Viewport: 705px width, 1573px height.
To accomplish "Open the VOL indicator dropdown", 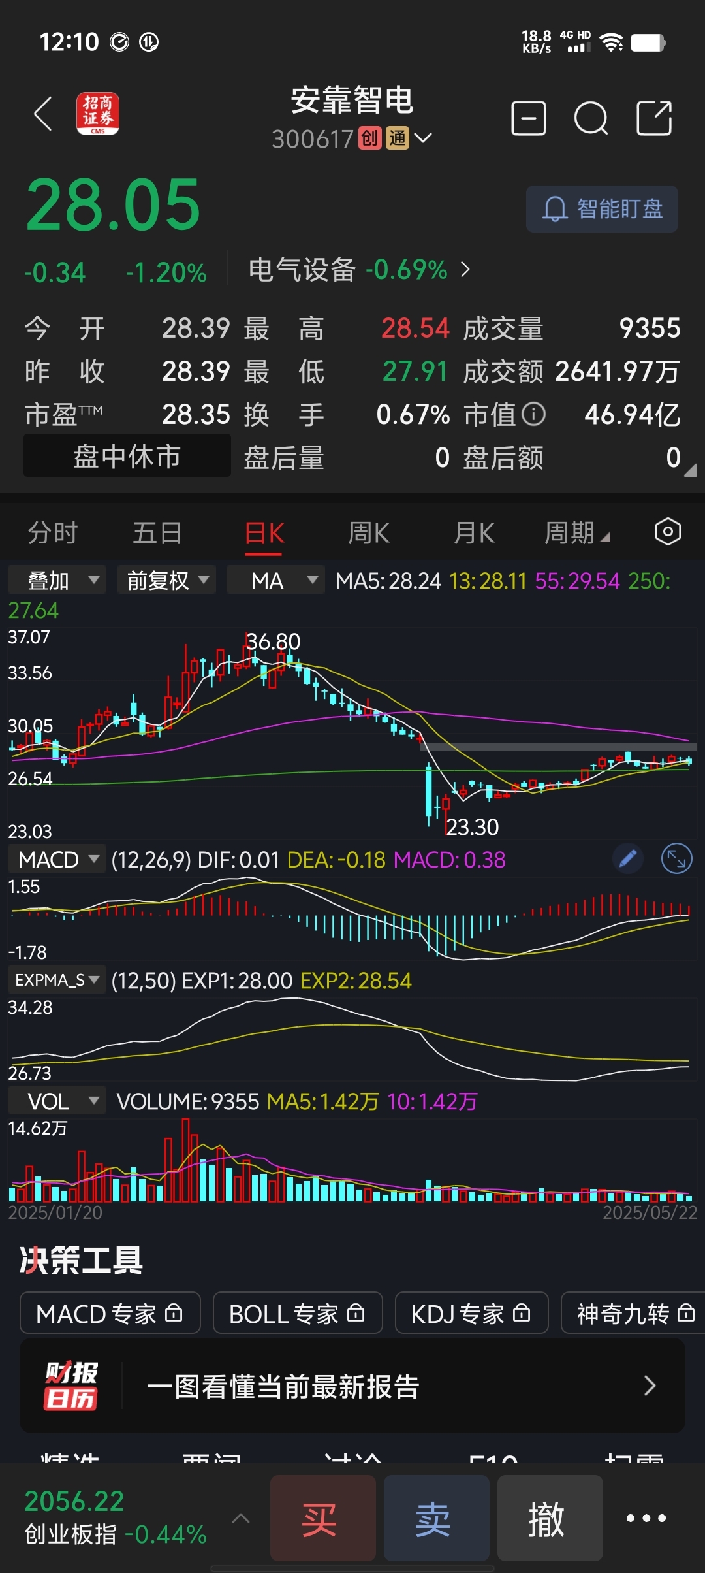I will (57, 1101).
